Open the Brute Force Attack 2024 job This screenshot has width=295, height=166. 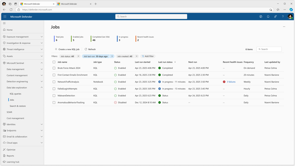(x=69, y=68)
